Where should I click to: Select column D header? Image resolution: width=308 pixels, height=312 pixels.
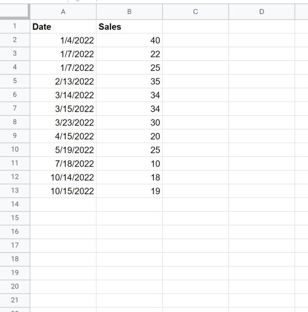(261, 12)
